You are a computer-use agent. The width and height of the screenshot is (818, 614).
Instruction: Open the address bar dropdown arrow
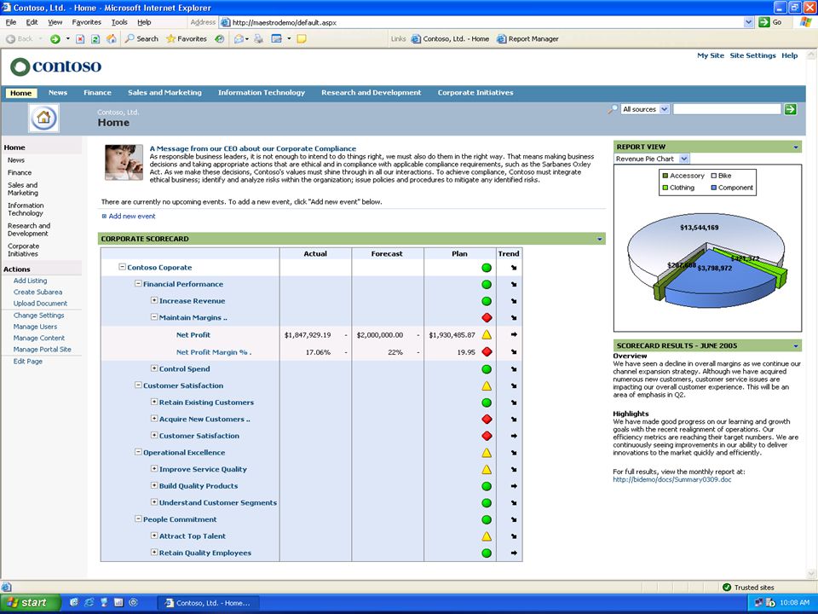749,22
